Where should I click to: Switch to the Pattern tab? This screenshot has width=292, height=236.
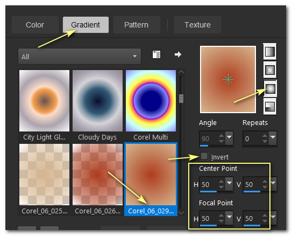point(137,25)
